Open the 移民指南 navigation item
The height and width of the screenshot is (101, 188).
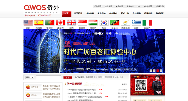click(x=148, y=13)
